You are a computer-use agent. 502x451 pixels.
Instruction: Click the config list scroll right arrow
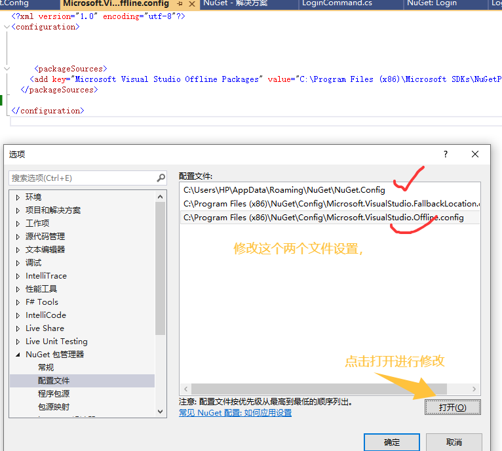point(474,389)
